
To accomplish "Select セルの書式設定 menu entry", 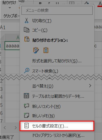I will (57, 126).
